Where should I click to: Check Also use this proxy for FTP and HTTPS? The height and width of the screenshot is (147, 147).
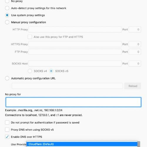pyautogui.click(x=30, y=37)
